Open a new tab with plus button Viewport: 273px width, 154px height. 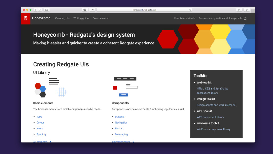253,11
